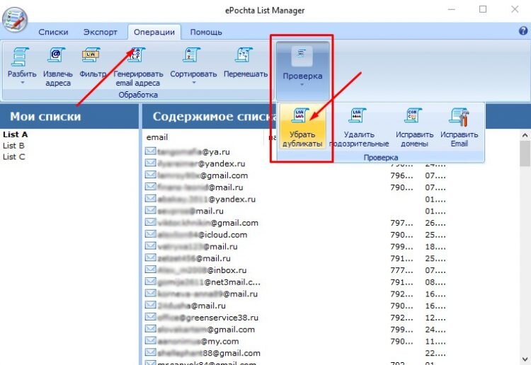Select the row ending 88@gmail.com
Image resolution: width=531 pixels, height=365 pixels.
coord(297,353)
